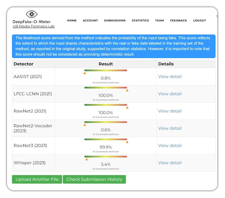Click the Check Submission History button

[x=94, y=179]
